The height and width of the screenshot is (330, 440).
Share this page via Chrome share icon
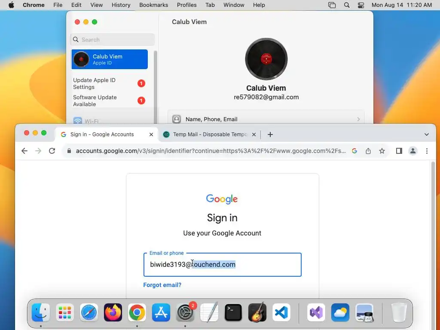pos(368,151)
